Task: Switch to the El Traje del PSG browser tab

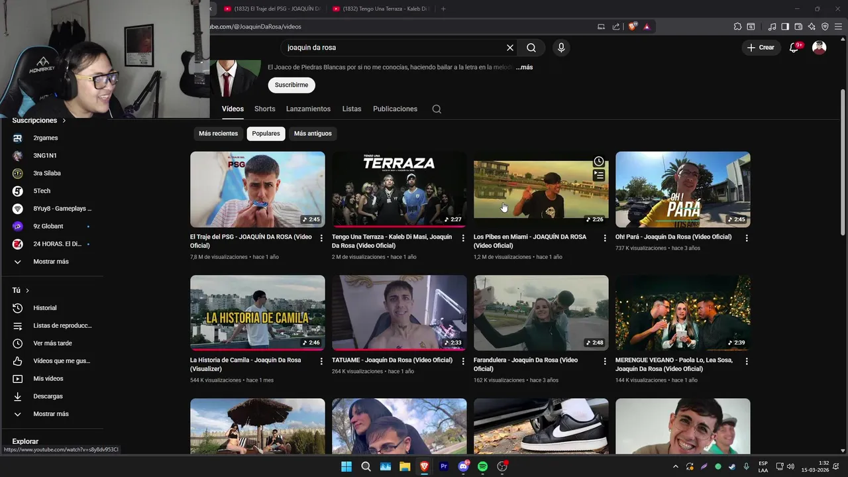Action: tap(272, 9)
